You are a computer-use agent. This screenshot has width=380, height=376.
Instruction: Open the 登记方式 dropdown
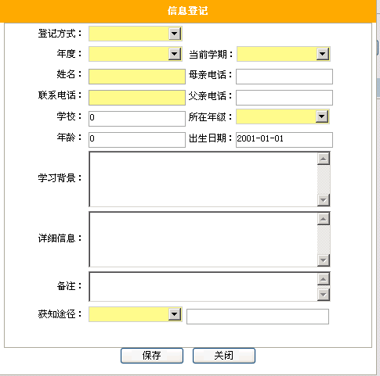pos(136,34)
